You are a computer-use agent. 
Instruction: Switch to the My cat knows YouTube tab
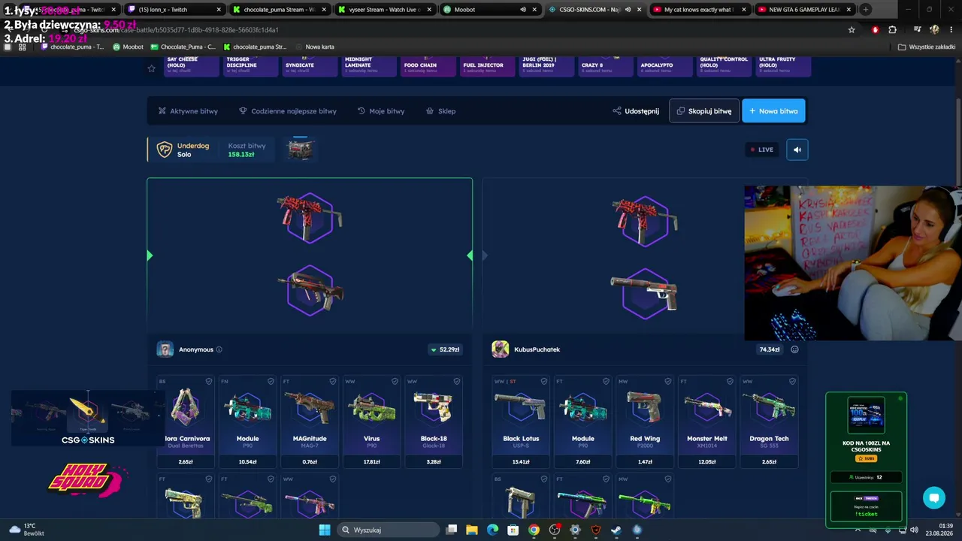[x=698, y=10]
